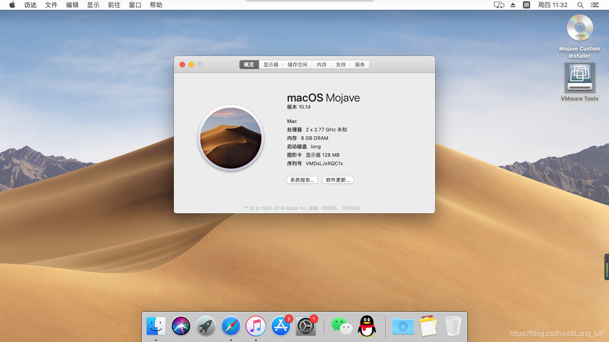Click graphics text 显示器 128 MB
609x342 pixels.
[x=323, y=155]
